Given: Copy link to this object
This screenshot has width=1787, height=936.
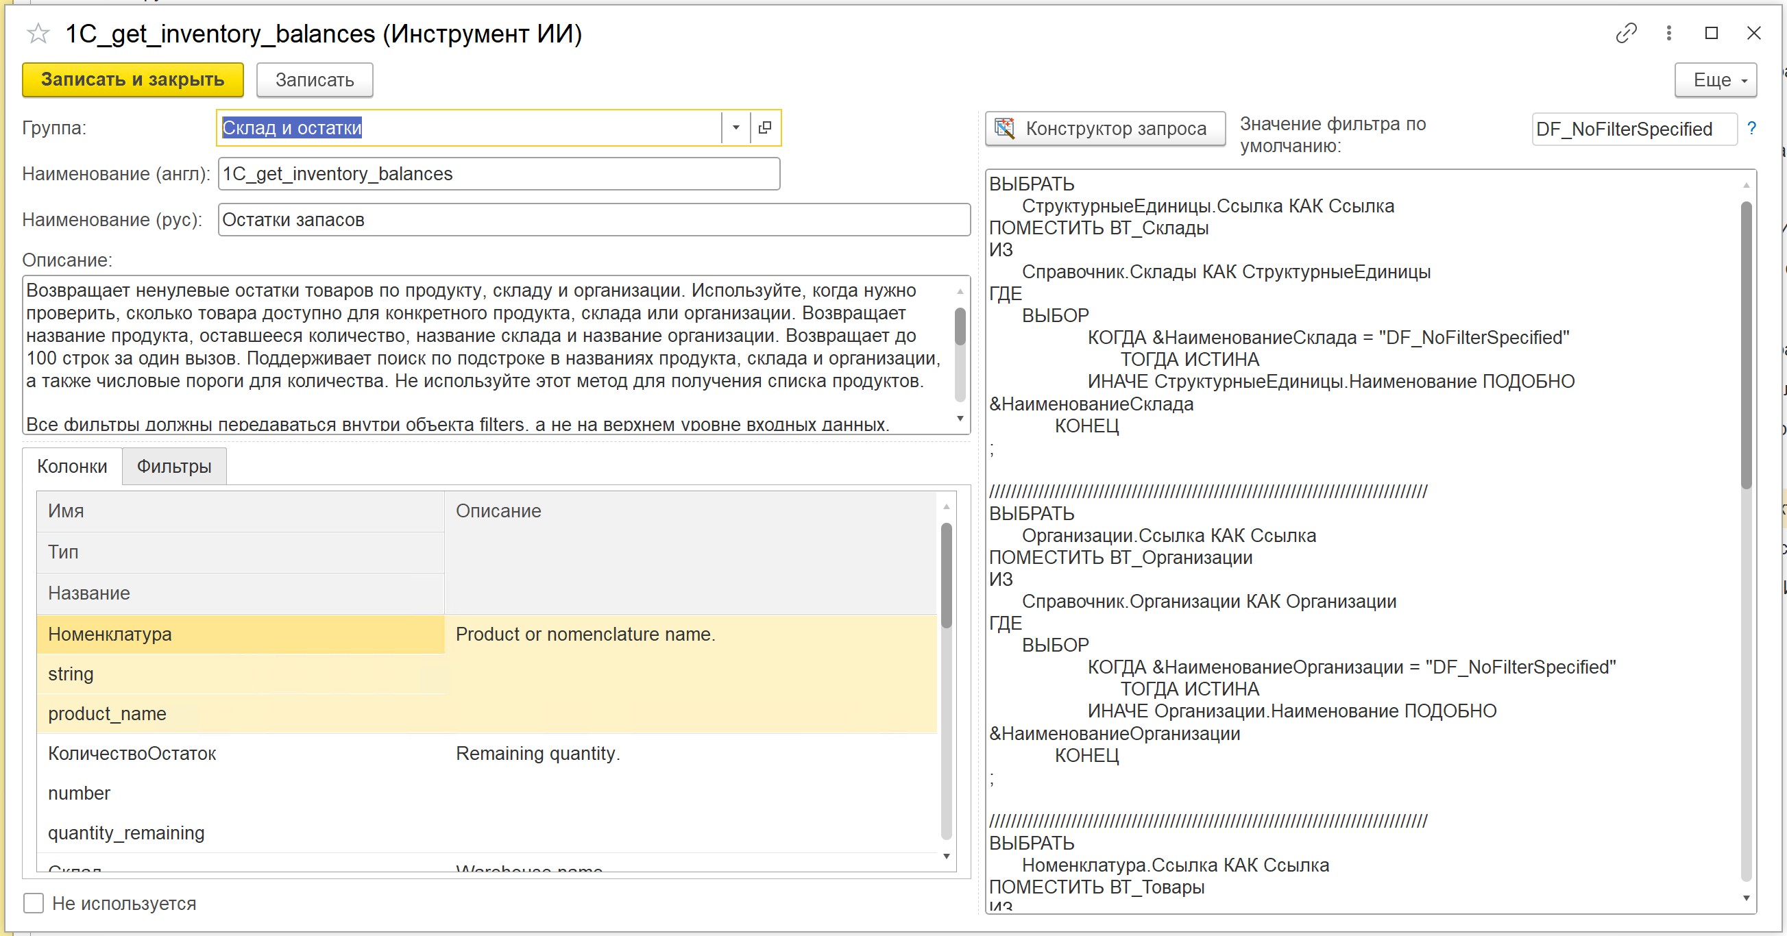Looking at the screenshot, I should [x=1626, y=34].
